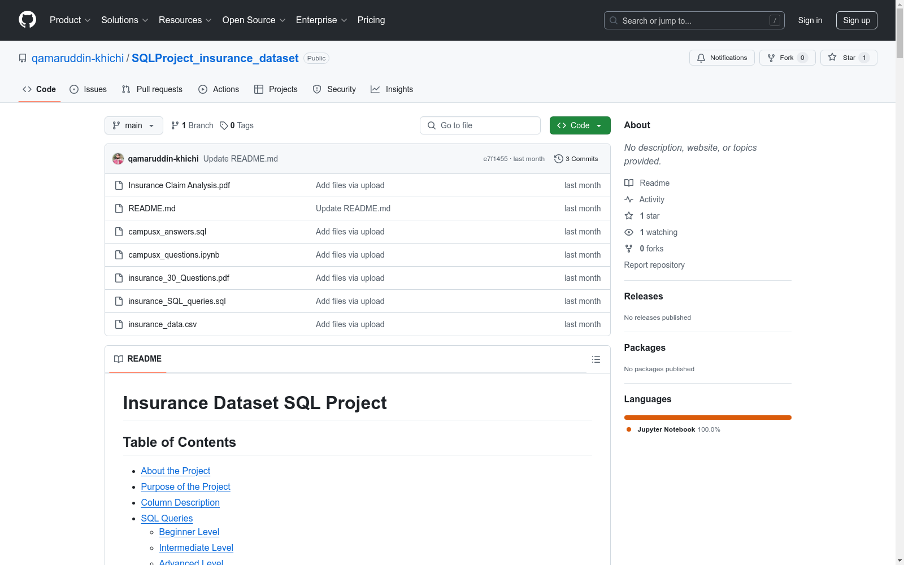The image size is (904, 565).
Task: Expand the Solutions menu
Action: click(x=125, y=20)
